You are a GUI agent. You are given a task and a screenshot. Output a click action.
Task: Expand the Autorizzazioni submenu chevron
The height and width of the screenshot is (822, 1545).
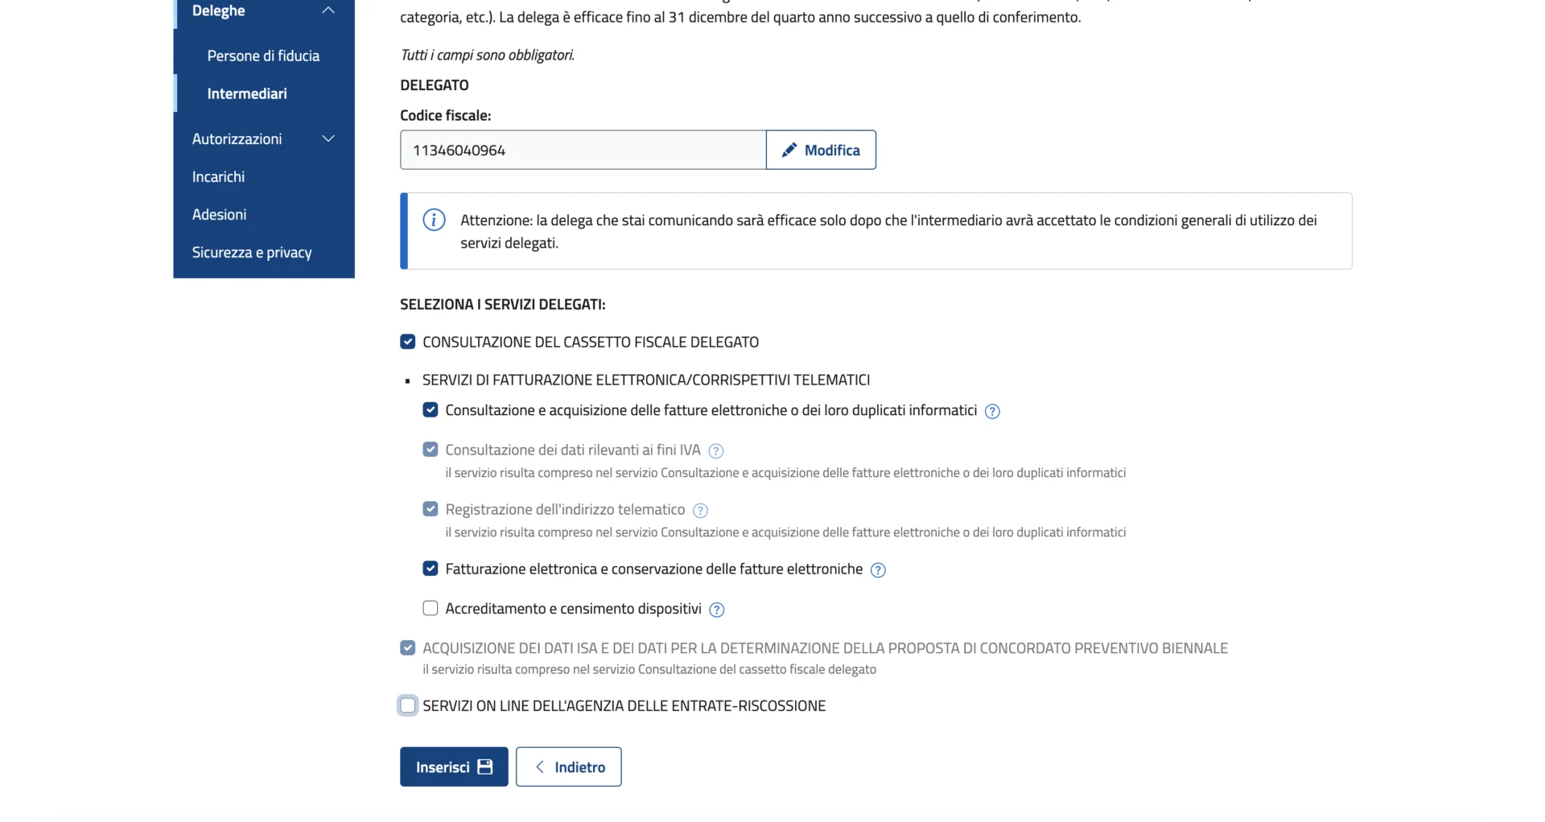[x=328, y=139]
